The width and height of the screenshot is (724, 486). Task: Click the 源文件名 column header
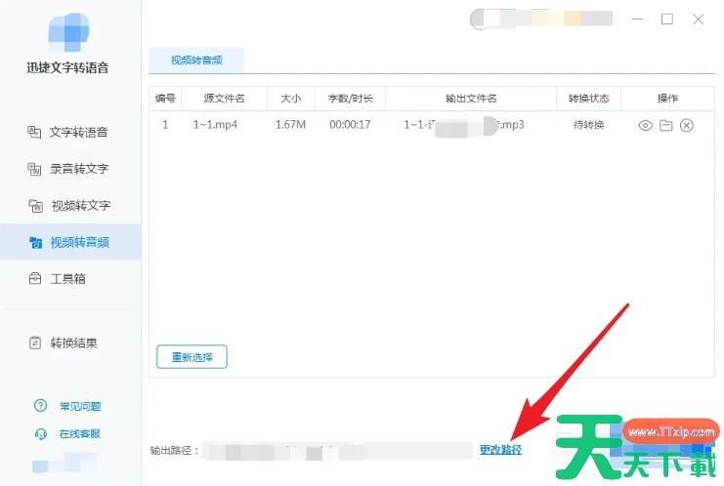coord(225,99)
